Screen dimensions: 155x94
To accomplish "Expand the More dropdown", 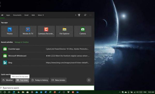I will coord(41,15).
